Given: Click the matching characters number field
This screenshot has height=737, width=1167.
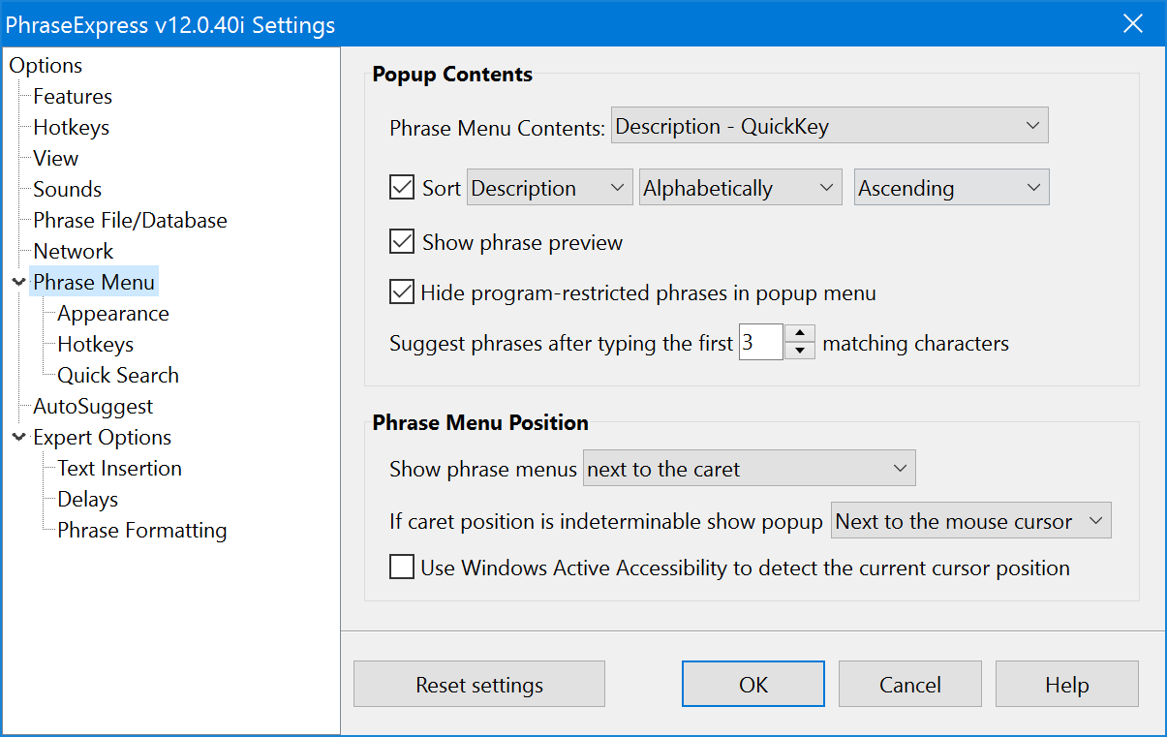Looking at the screenshot, I should click(x=761, y=343).
